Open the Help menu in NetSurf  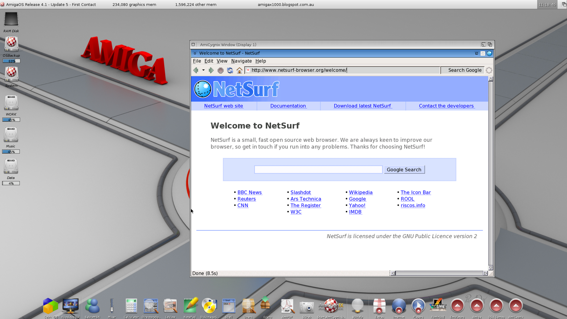point(260,61)
